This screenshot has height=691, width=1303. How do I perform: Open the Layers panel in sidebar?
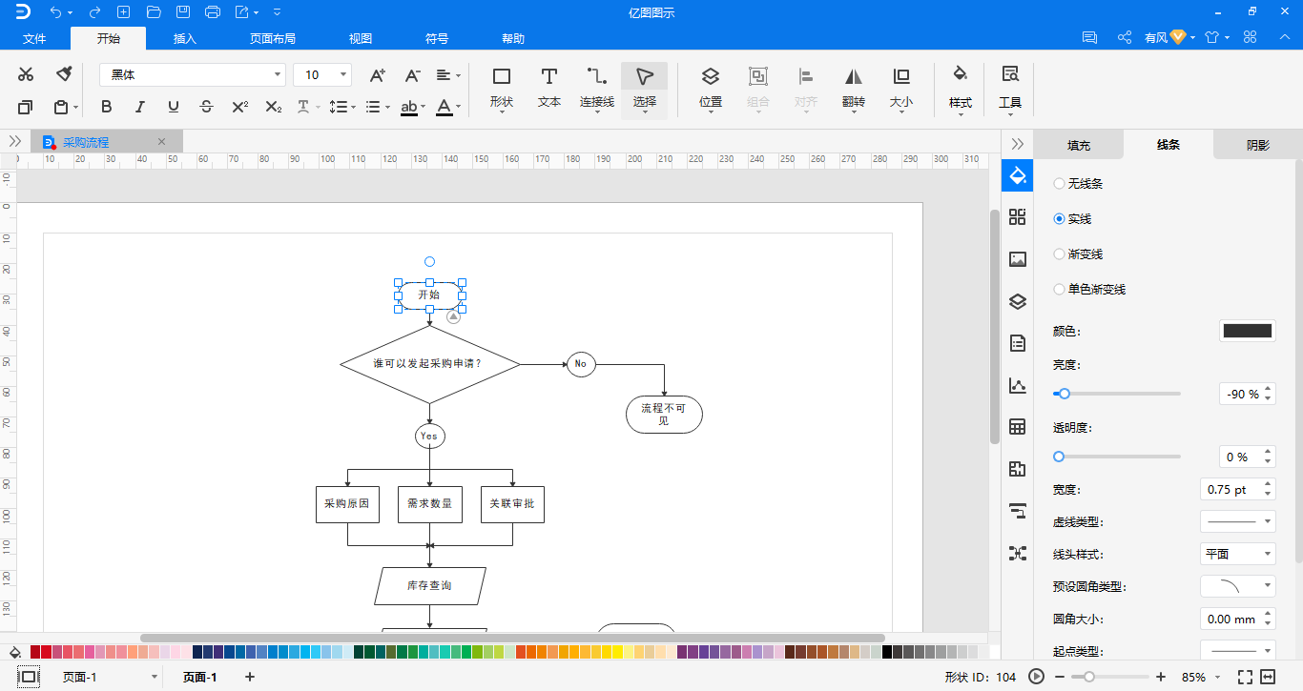(x=1018, y=302)
